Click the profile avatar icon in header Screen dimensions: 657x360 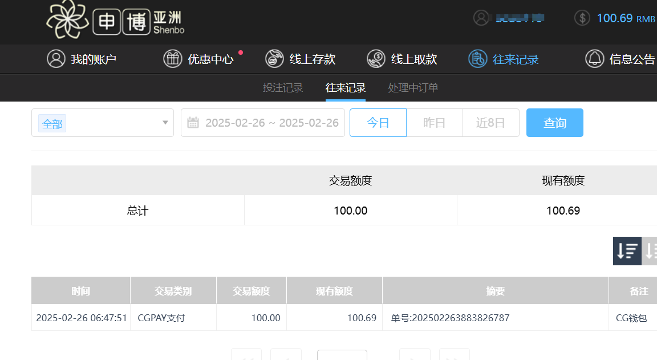point(481,18)
